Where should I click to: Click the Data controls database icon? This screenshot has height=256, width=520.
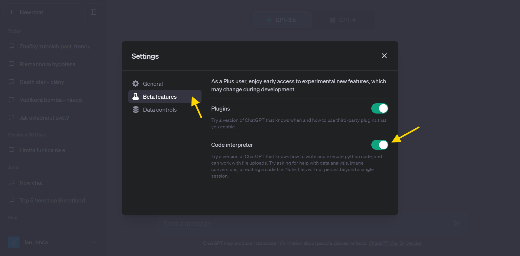(x=136, y=109)
